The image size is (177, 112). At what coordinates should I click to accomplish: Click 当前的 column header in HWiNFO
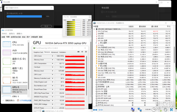coord(131,26)
